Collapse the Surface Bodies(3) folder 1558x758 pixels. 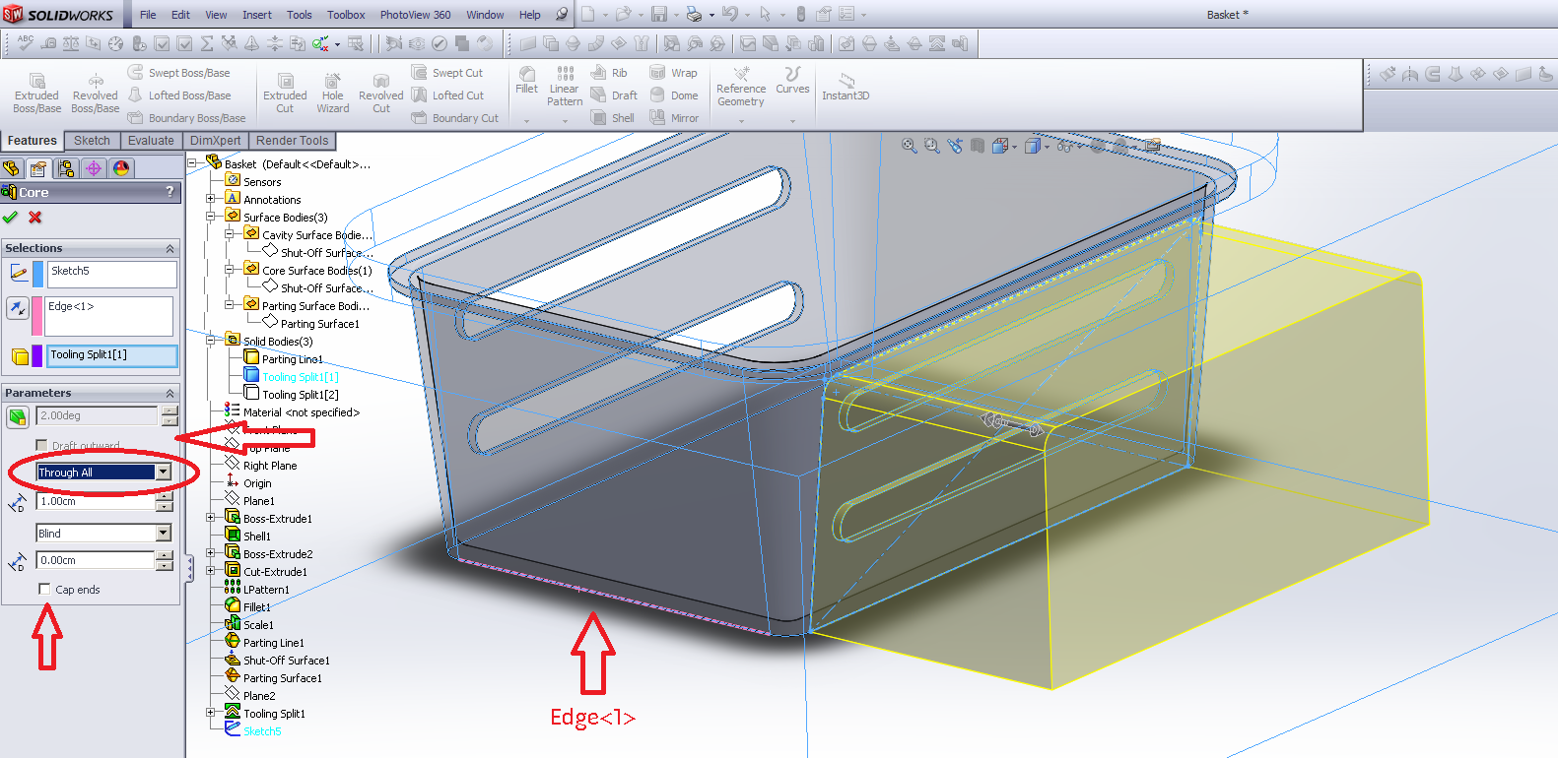(210, 217)
